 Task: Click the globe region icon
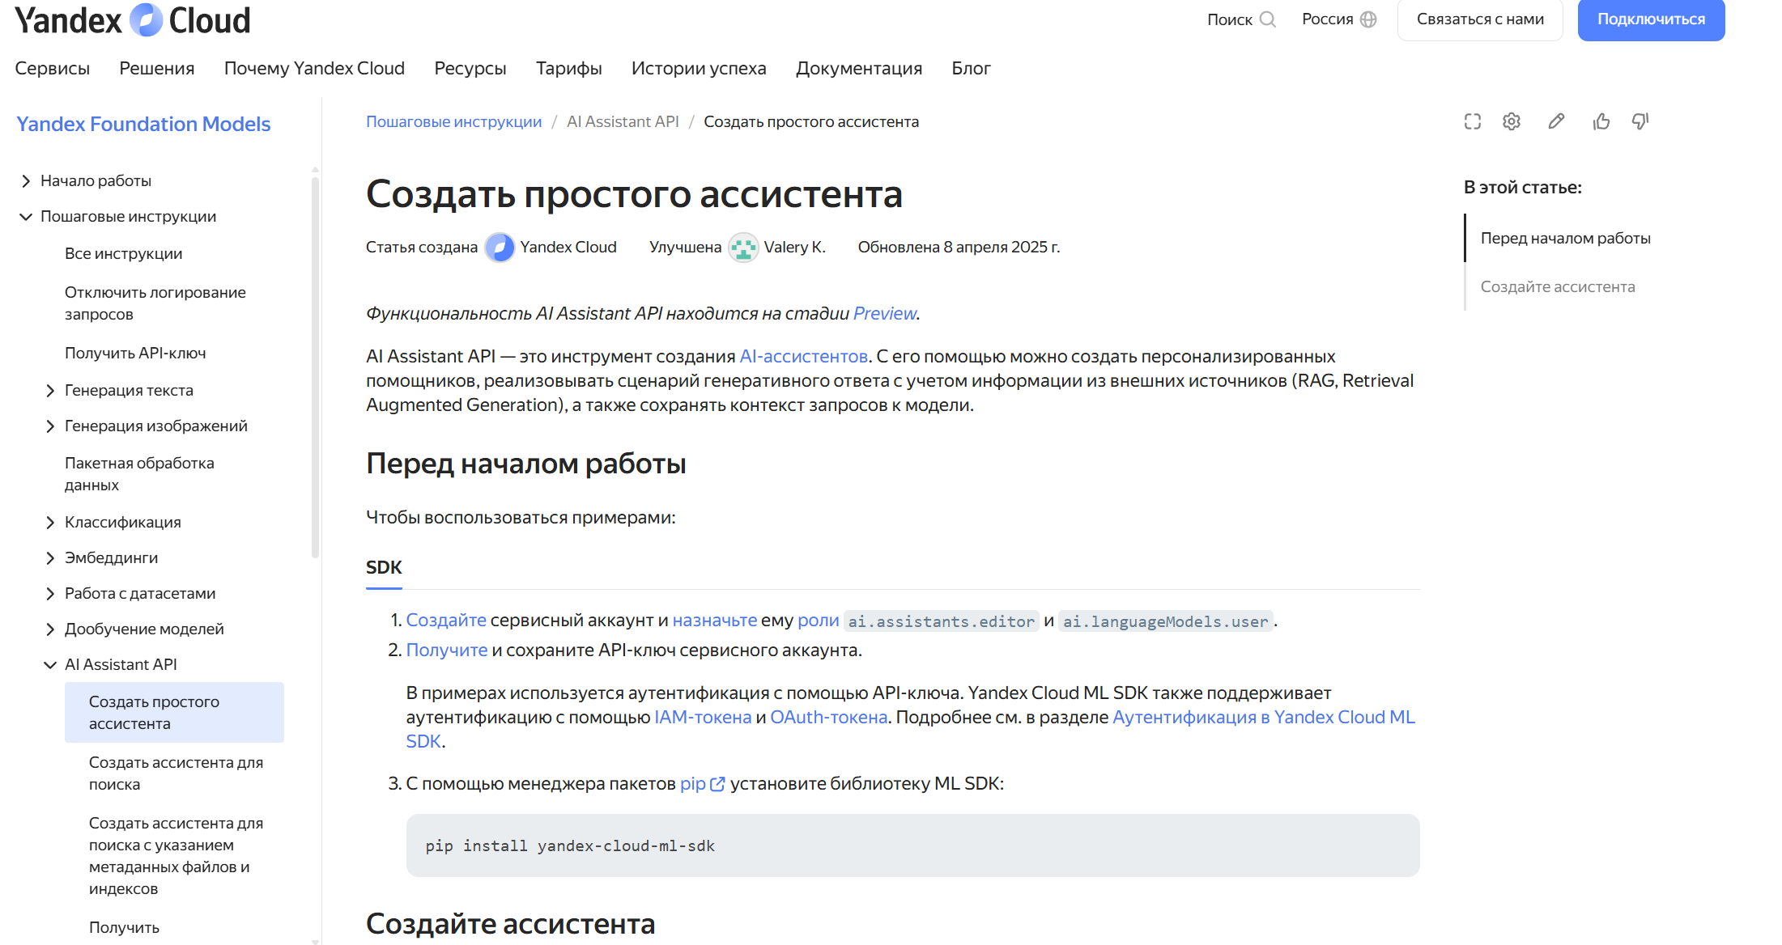(1368, 19)
